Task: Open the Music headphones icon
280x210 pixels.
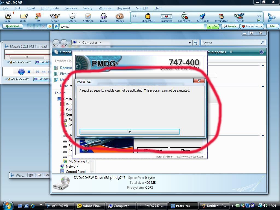Action: pos(104,17)
